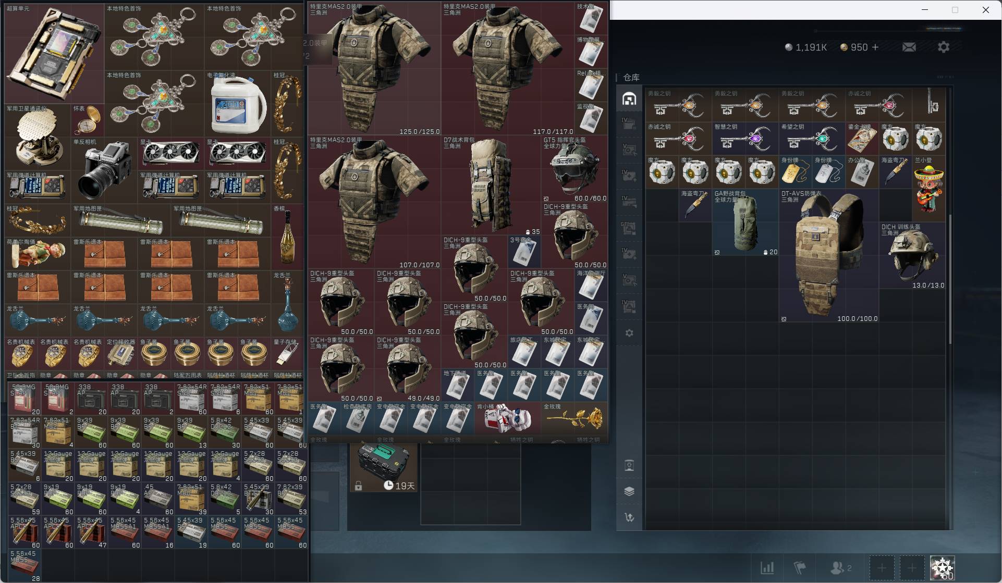Screen dimensions: 1002x583
Task: Select the 超算单元 motherboard item
Action: tap(55, 54)
